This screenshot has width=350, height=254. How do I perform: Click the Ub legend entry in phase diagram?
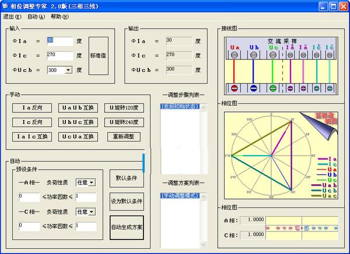pos(327,175)
